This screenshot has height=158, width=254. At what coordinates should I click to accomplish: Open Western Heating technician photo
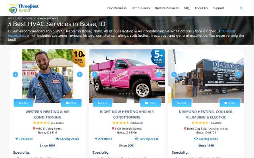click(48, 76)
